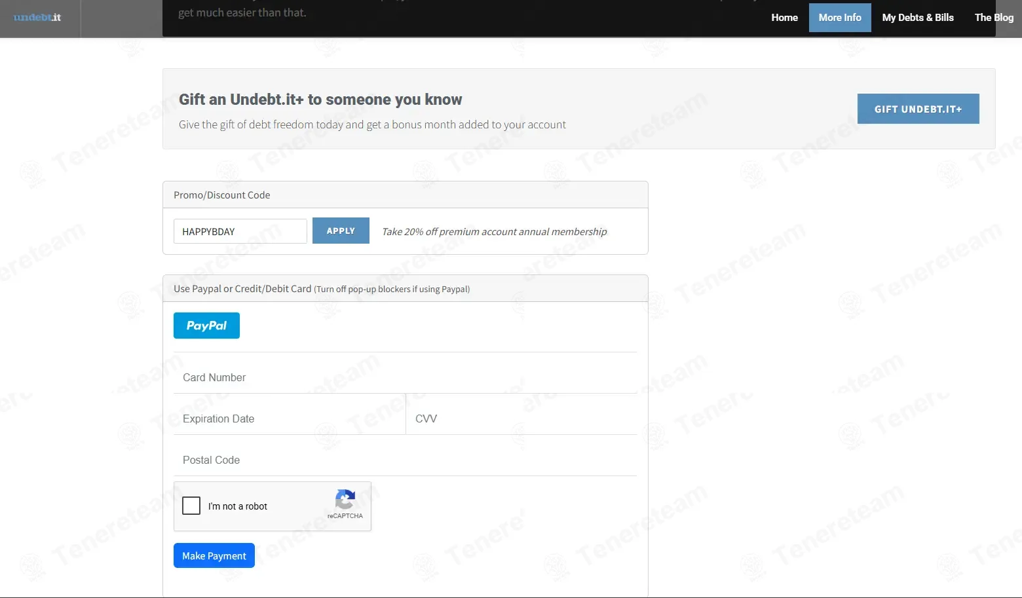1022x598 pixels.
Task: Go to the Home menu item
Action: pyautogui.click(x=784, y=18)
